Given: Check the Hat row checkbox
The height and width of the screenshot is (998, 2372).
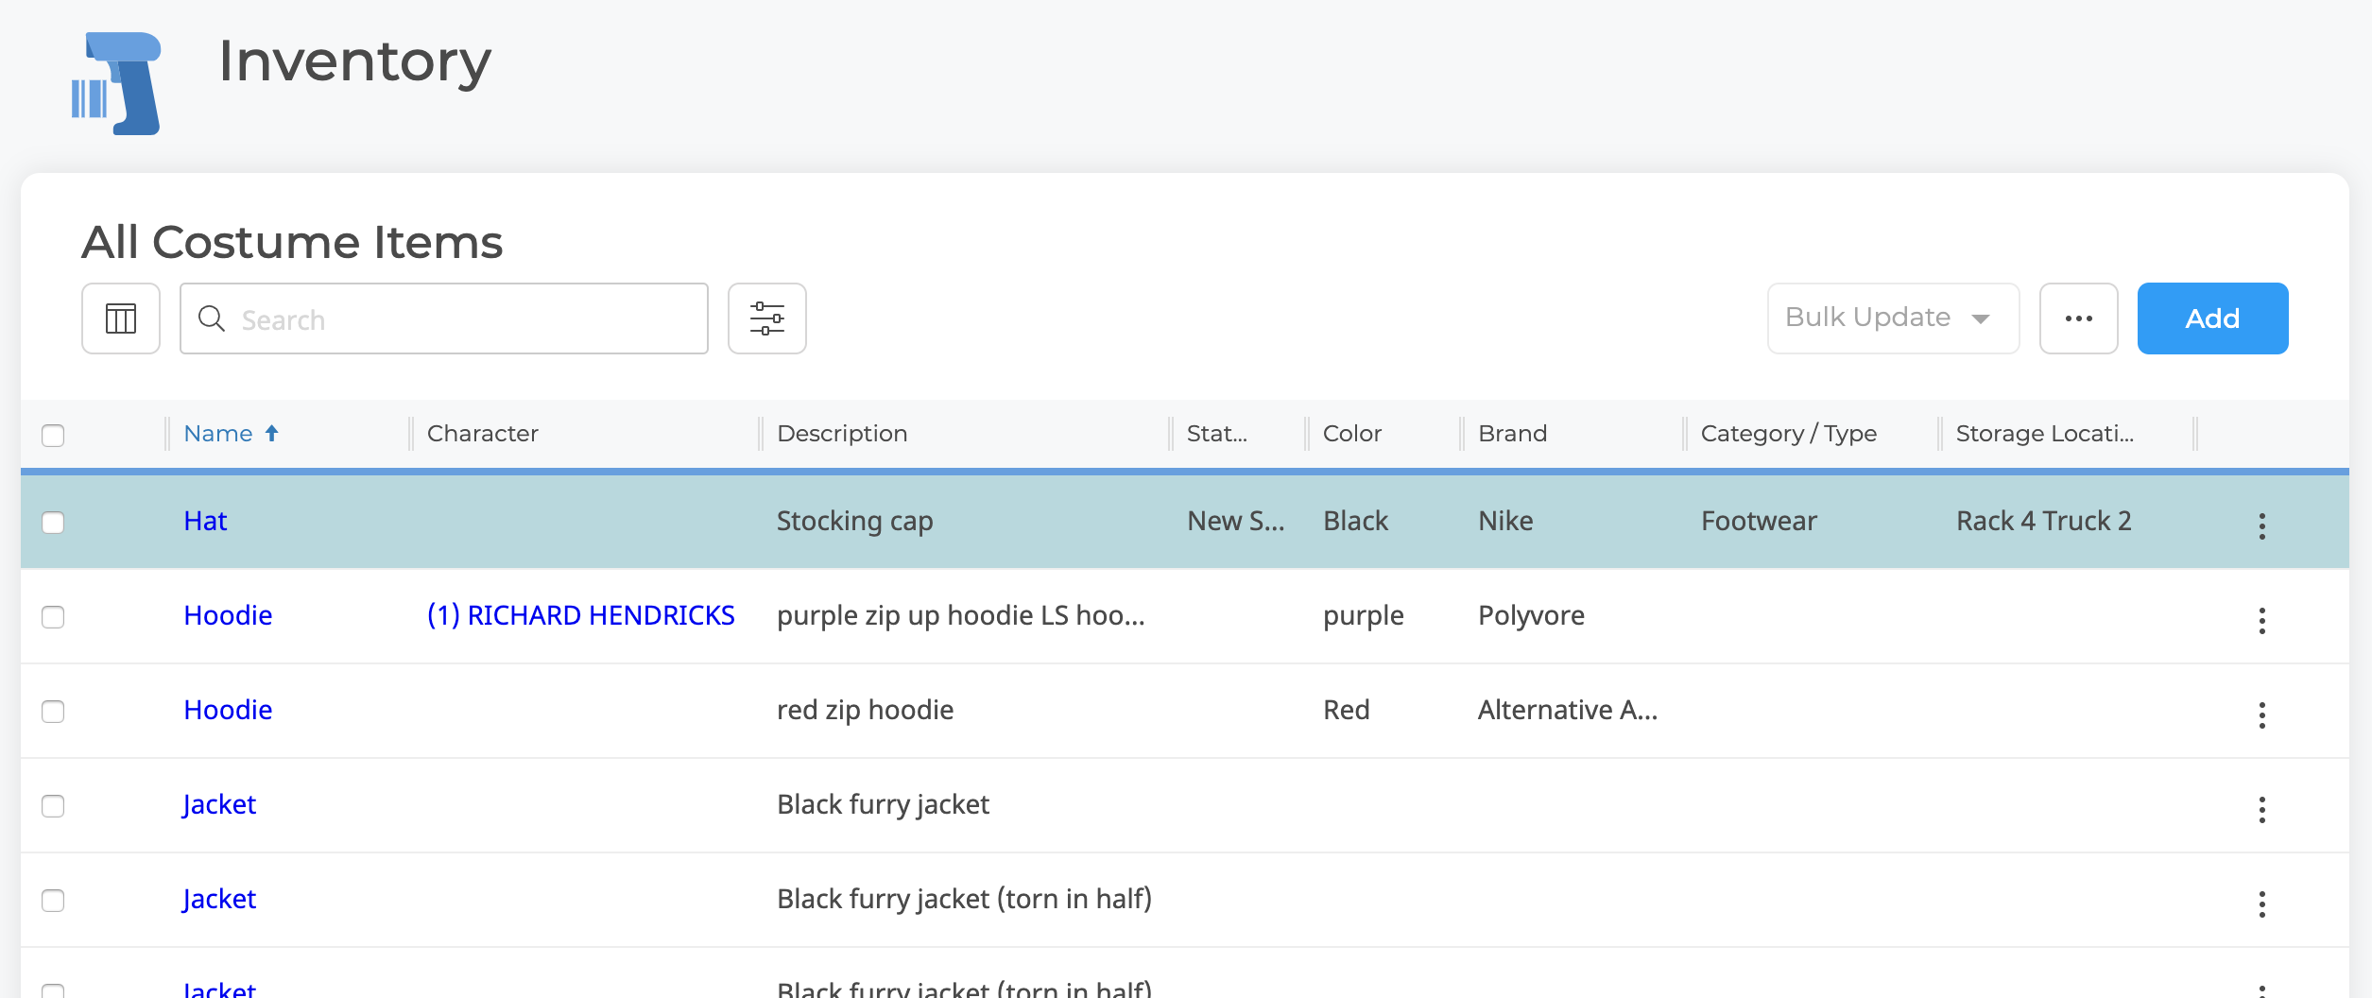Looking at the screenshot, I should tap(53, 523).
